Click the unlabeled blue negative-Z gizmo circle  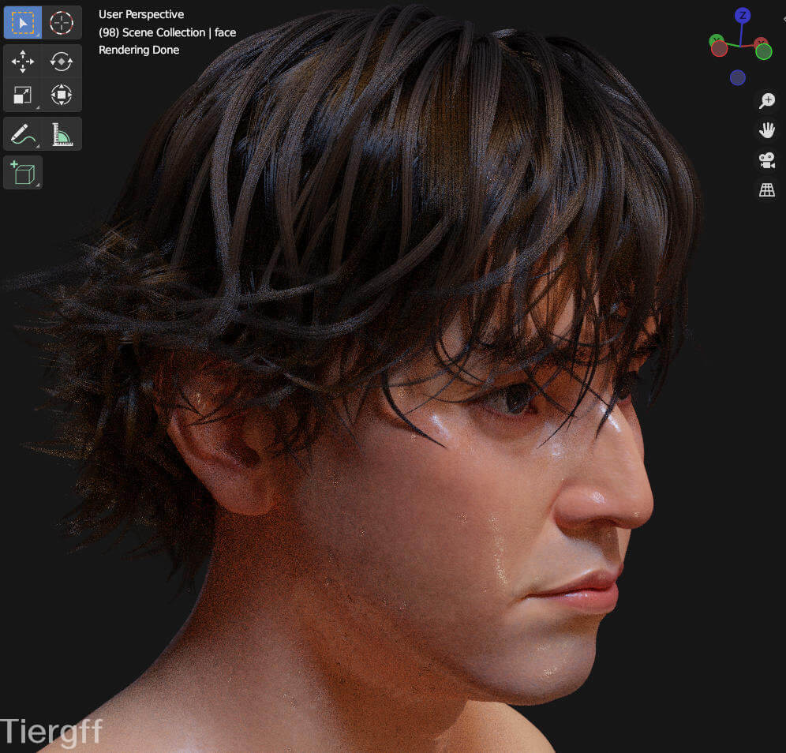[738, 77]
